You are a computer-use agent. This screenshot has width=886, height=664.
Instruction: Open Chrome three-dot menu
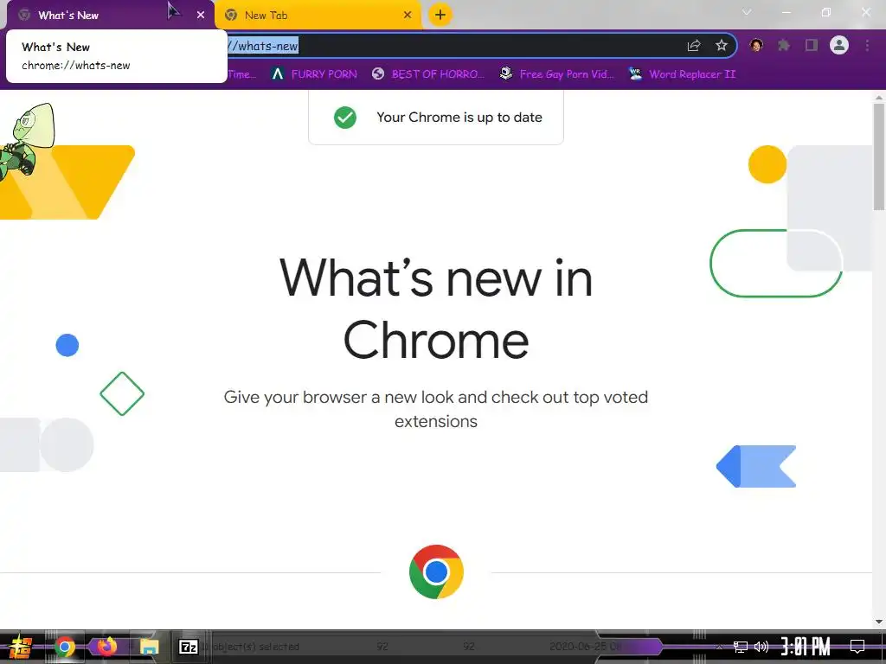tap(867, 45)
